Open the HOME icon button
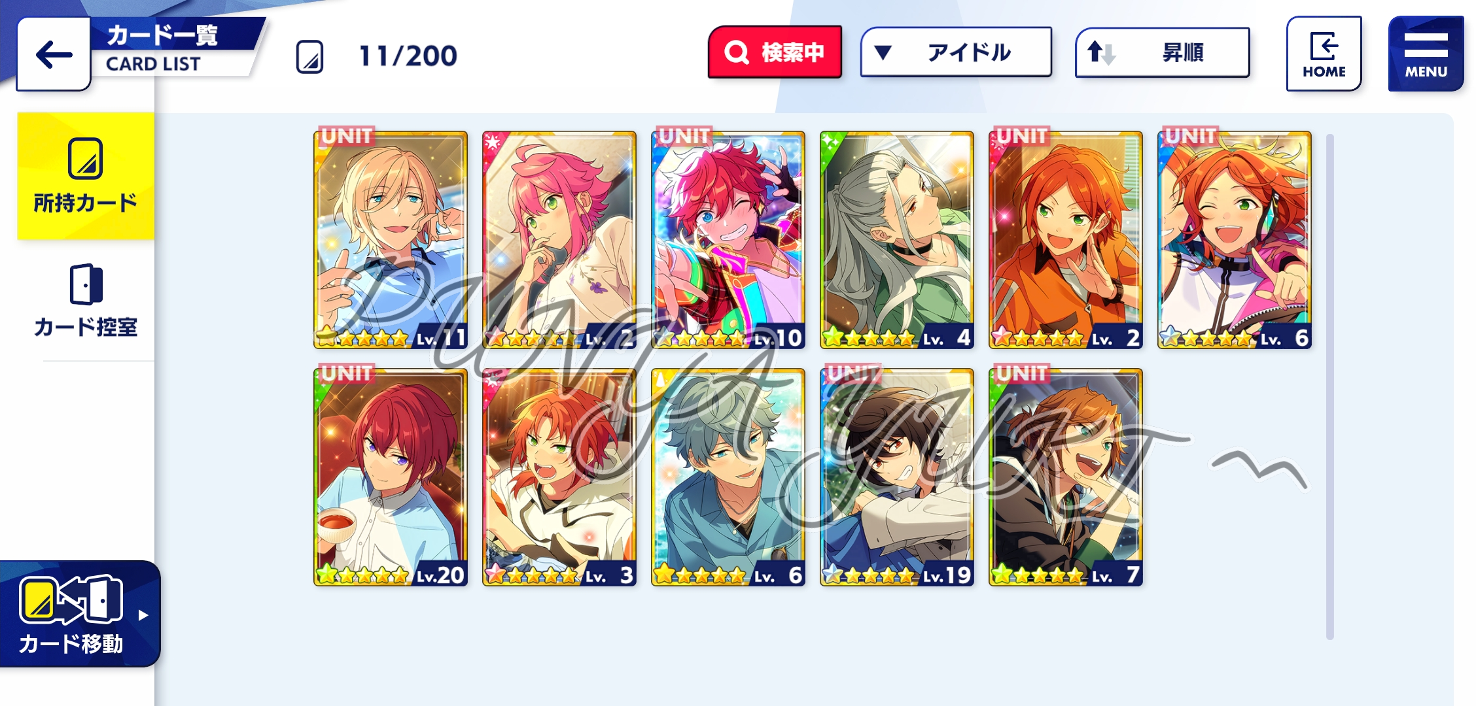The image size is (1476, 706). click(x=1324, y=54)
